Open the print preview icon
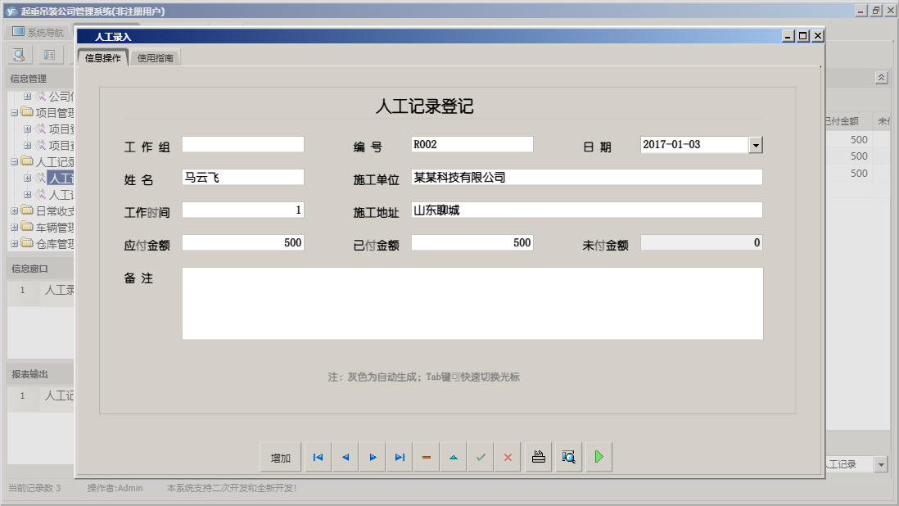The height and width of the screenshot is (506, 899). pos(568,457)
